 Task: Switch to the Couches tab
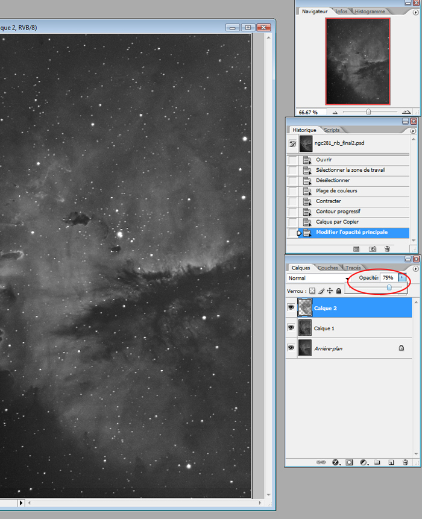click(328, 268)
